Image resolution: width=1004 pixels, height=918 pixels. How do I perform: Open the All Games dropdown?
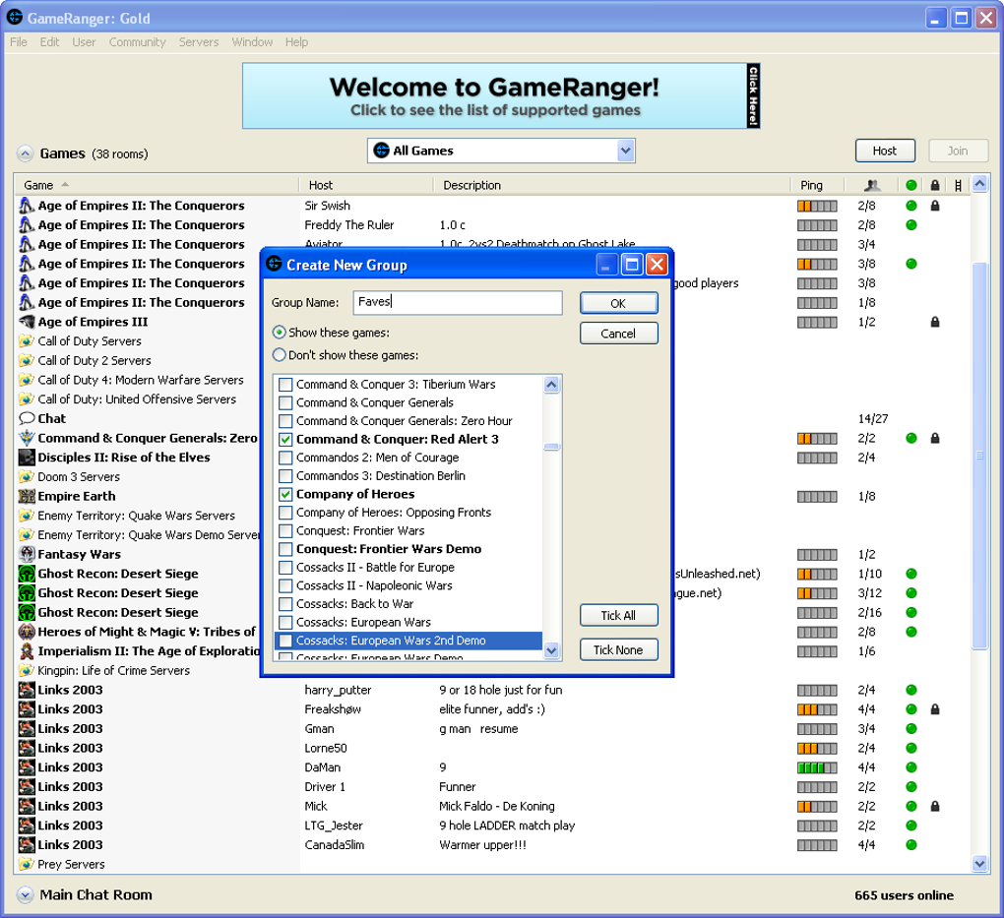501,151
